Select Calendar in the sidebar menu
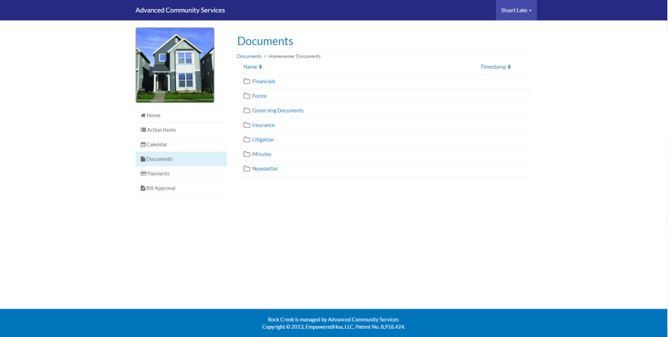The height and width of the screenshot is (337, 668). tap(181, 145)
